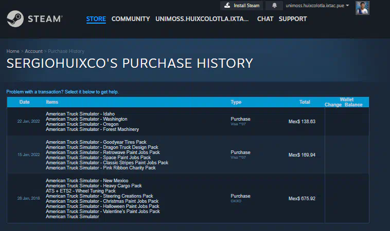The height and width of the screenshot is (231, 390).
Task: Select the Halloween Paint Jobs Pack item
Action: coord(102,206)
